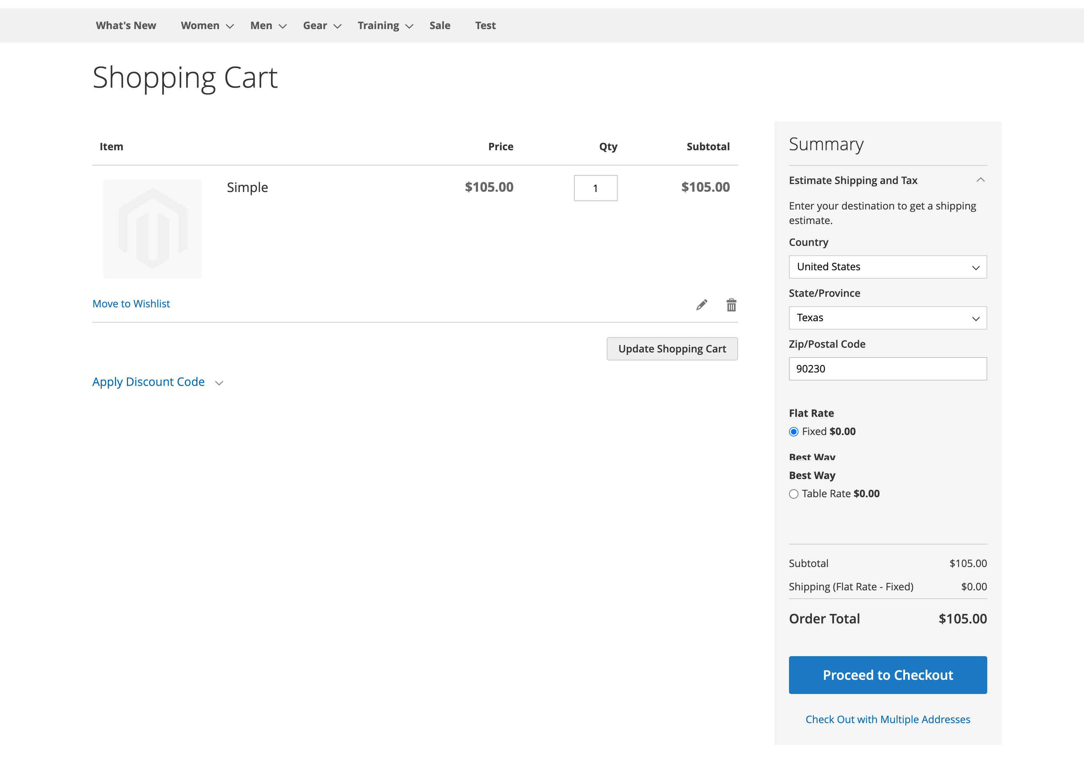Click the Update Shopping Cart button
1084x766 pixels.
pos(672,349)
